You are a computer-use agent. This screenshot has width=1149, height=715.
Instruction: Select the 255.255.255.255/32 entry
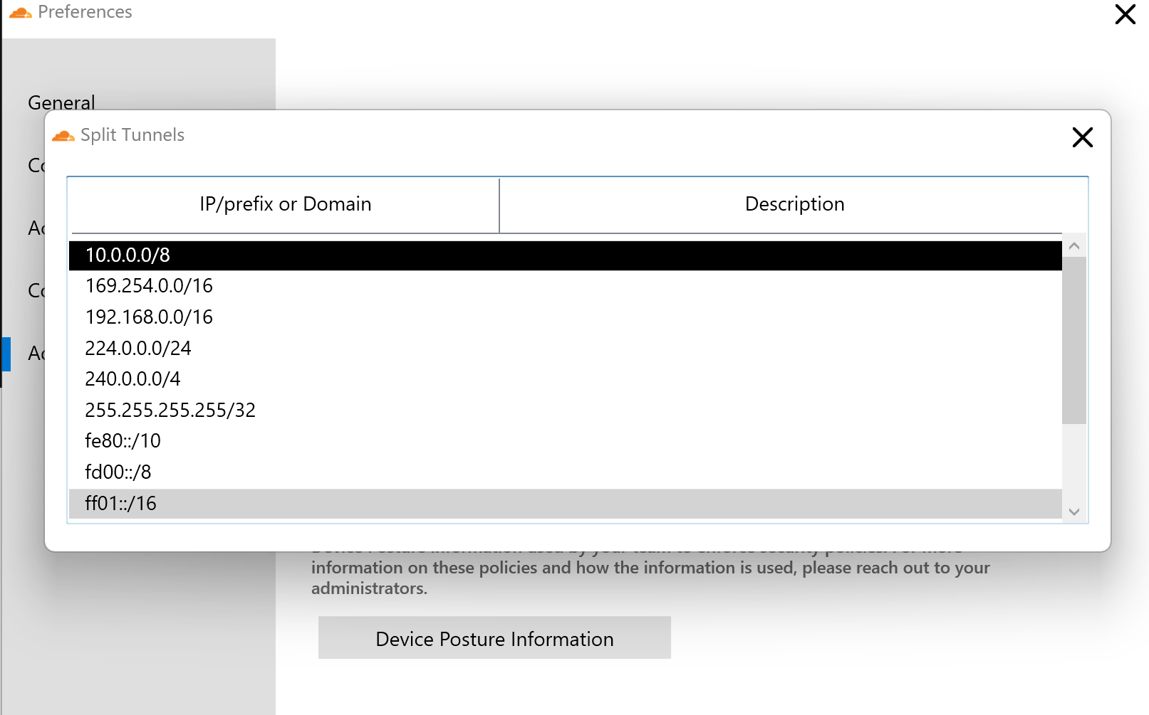pyautogui.click(x=285, y=410)
